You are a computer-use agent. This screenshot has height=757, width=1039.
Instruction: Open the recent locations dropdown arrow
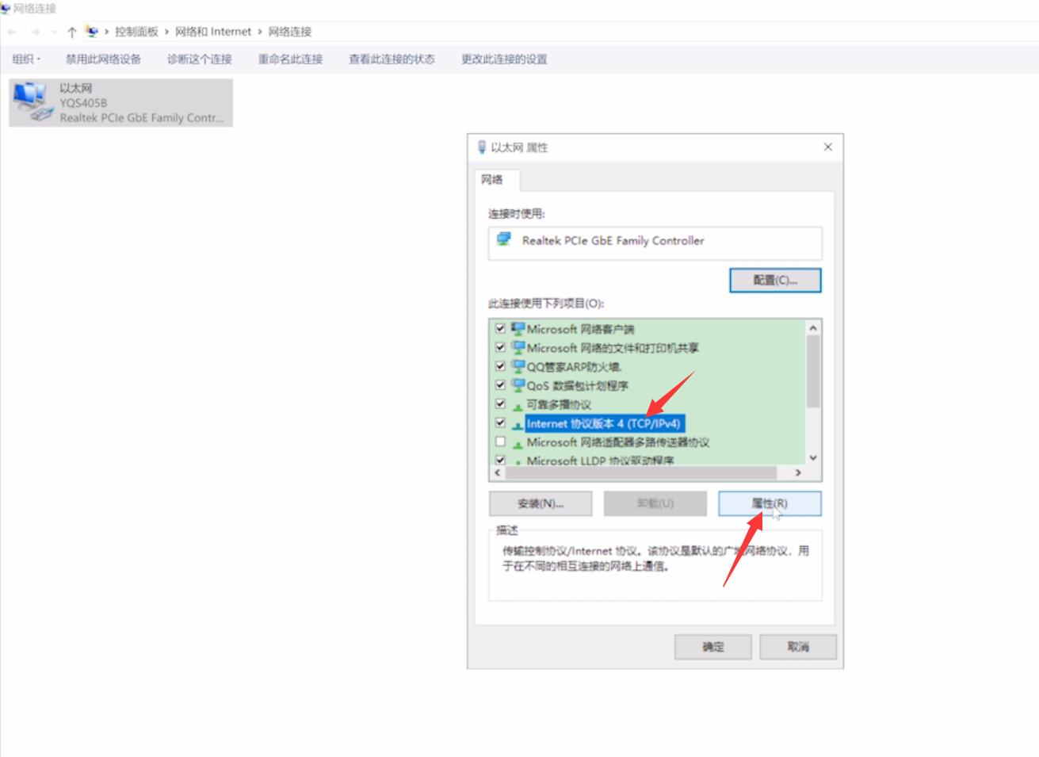click(54, 32)
